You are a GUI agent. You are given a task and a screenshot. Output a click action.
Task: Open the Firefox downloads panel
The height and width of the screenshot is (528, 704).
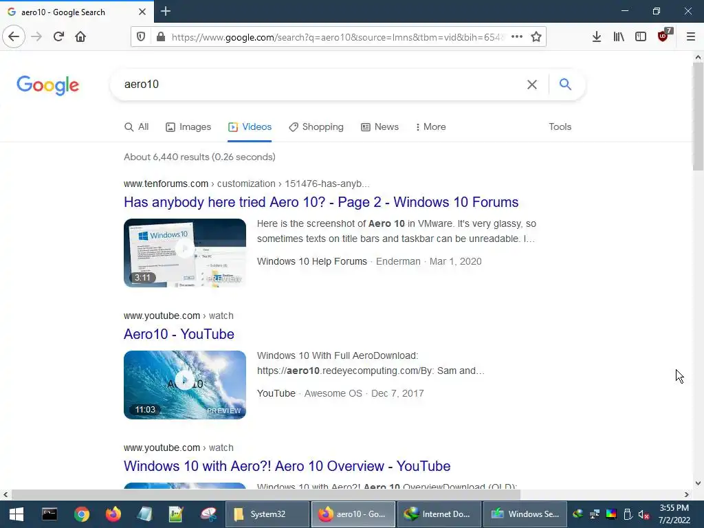click(x=597, y=37)
